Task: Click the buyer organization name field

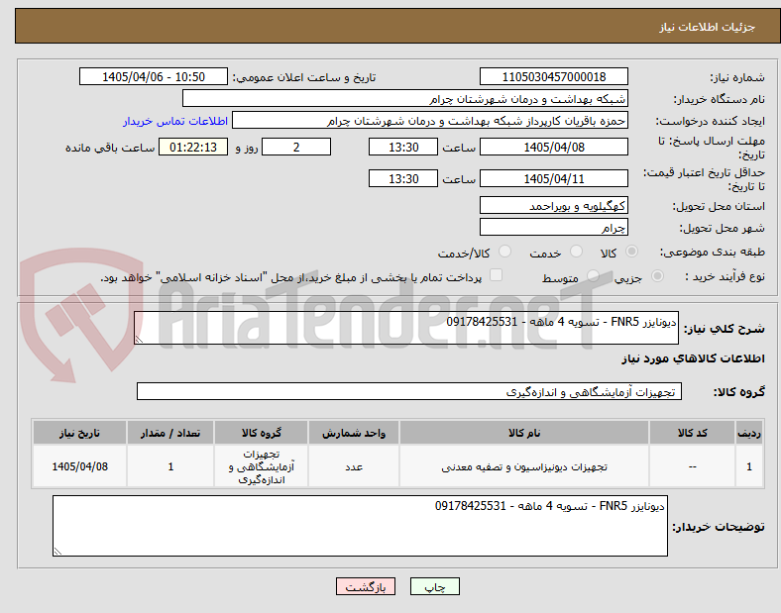Action: click(405, 98)
